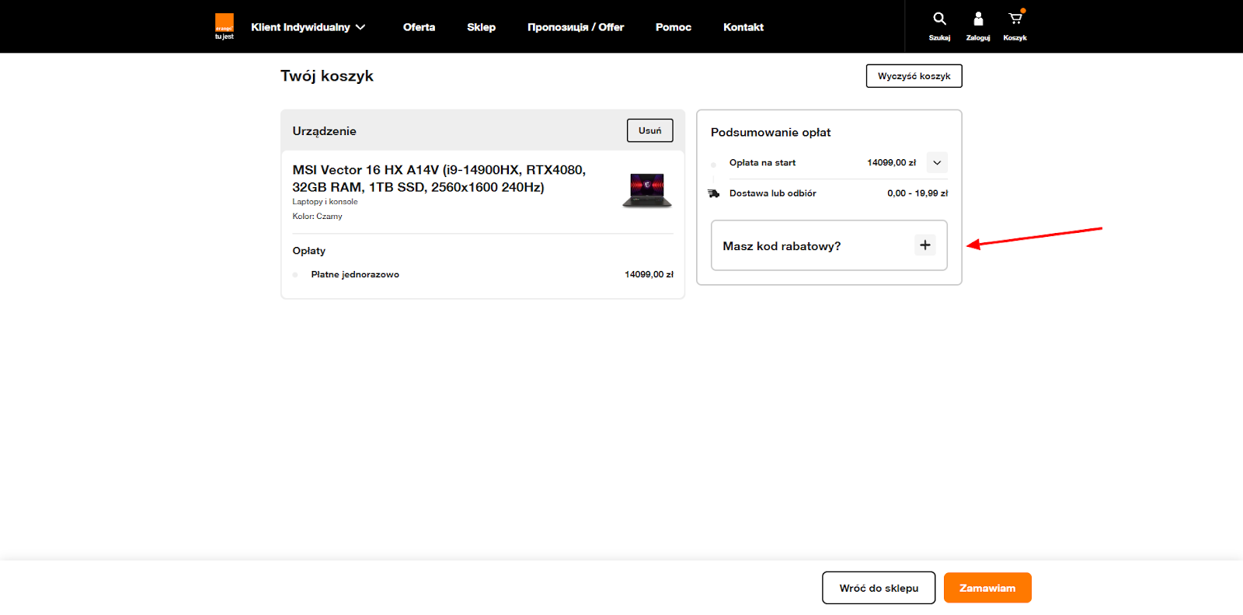The height and width of the screenshot is (615, 1243).
Task: Remove the device with Usuń button
Action: [x=650, y=130]
